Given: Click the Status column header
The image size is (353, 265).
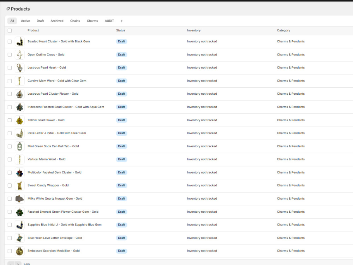Looking at the screenshot, I should tap(120, 30).
